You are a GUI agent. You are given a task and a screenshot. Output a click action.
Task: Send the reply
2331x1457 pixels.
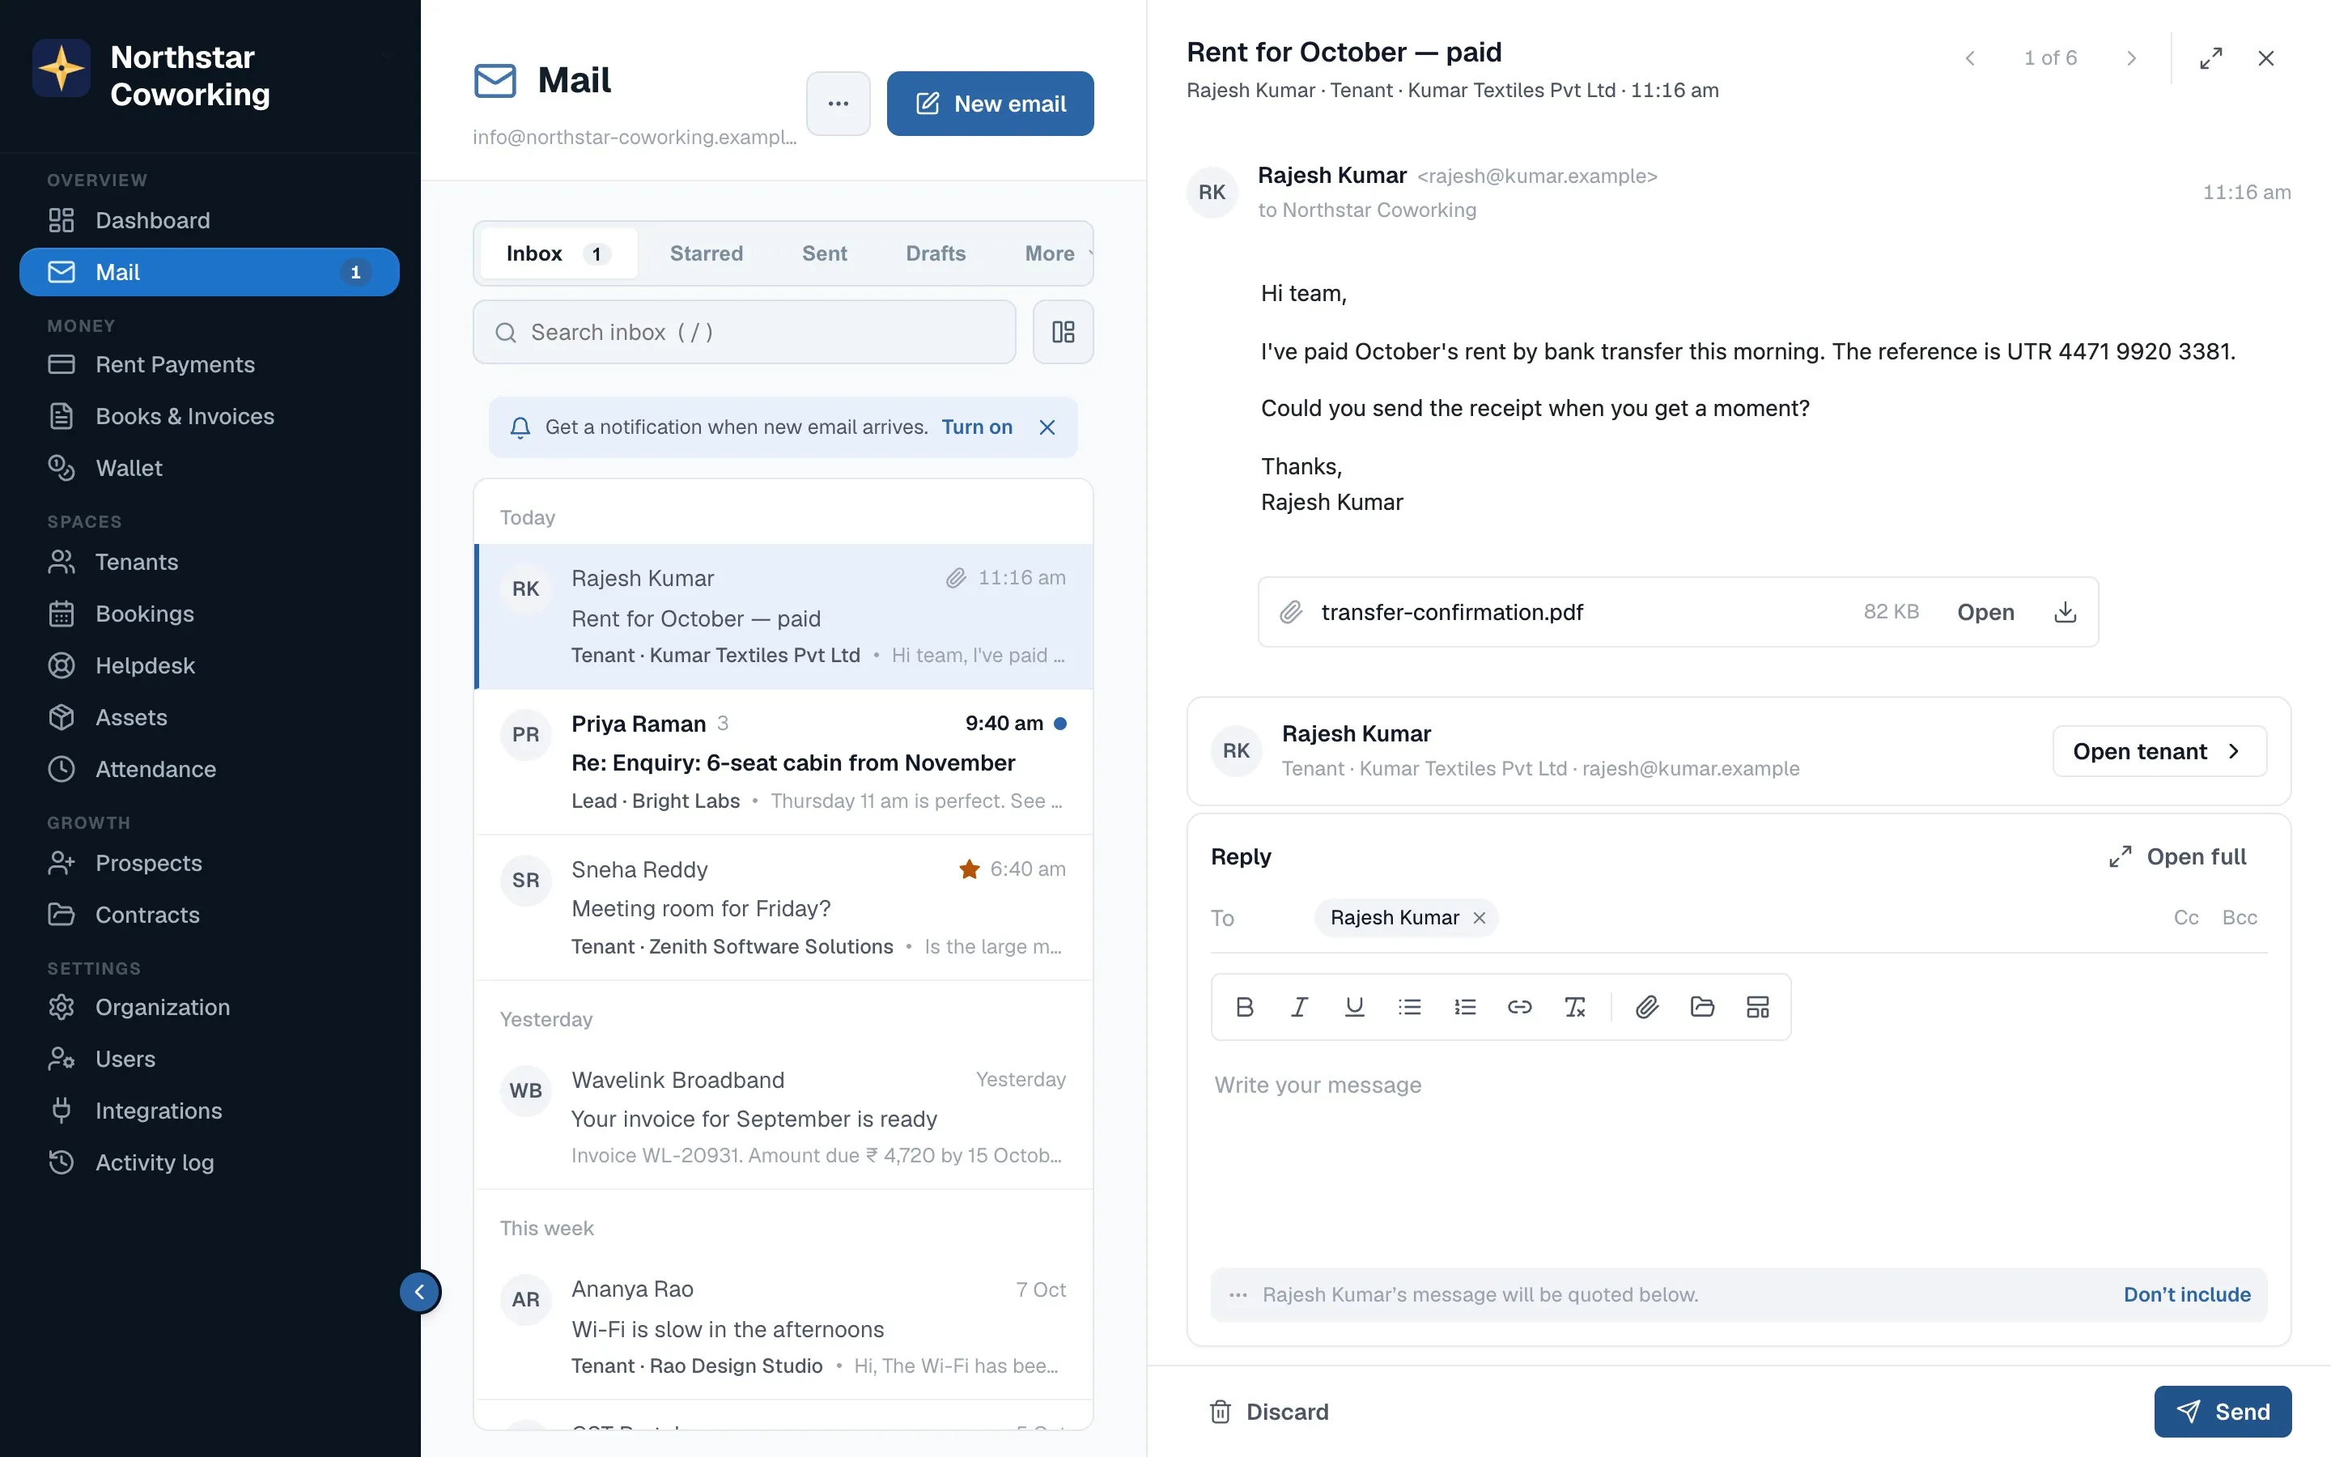[x=2223, y=1411]
